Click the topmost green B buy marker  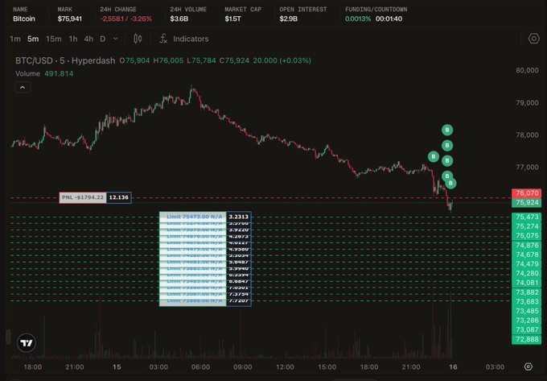(x=447, y=130)
